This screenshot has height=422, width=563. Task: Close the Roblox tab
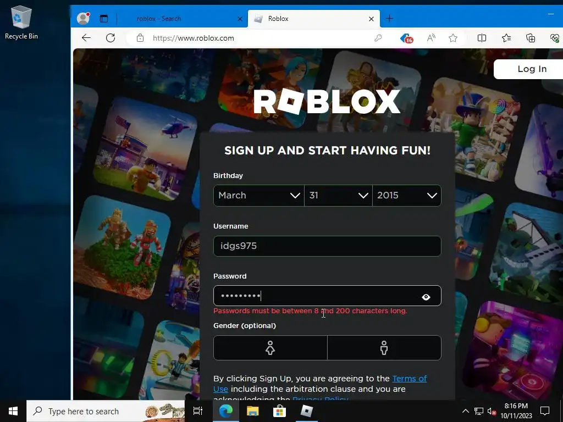click(x=371, y=19)
